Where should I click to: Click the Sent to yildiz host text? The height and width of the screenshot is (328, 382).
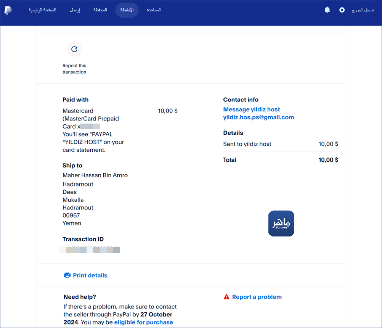coord(247,144)
